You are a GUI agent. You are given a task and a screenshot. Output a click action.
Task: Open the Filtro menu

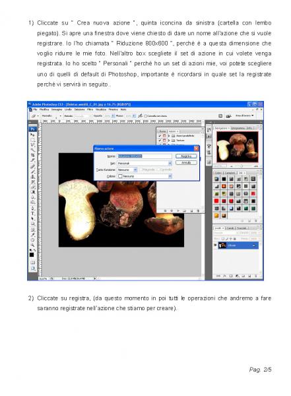[x=90, y=110]
